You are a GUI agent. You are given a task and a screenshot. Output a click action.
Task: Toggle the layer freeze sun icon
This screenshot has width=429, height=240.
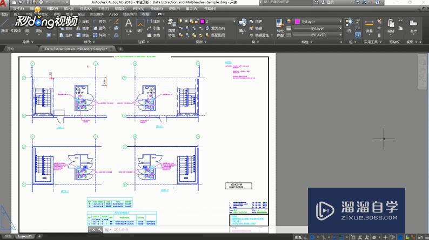point(186,21)
